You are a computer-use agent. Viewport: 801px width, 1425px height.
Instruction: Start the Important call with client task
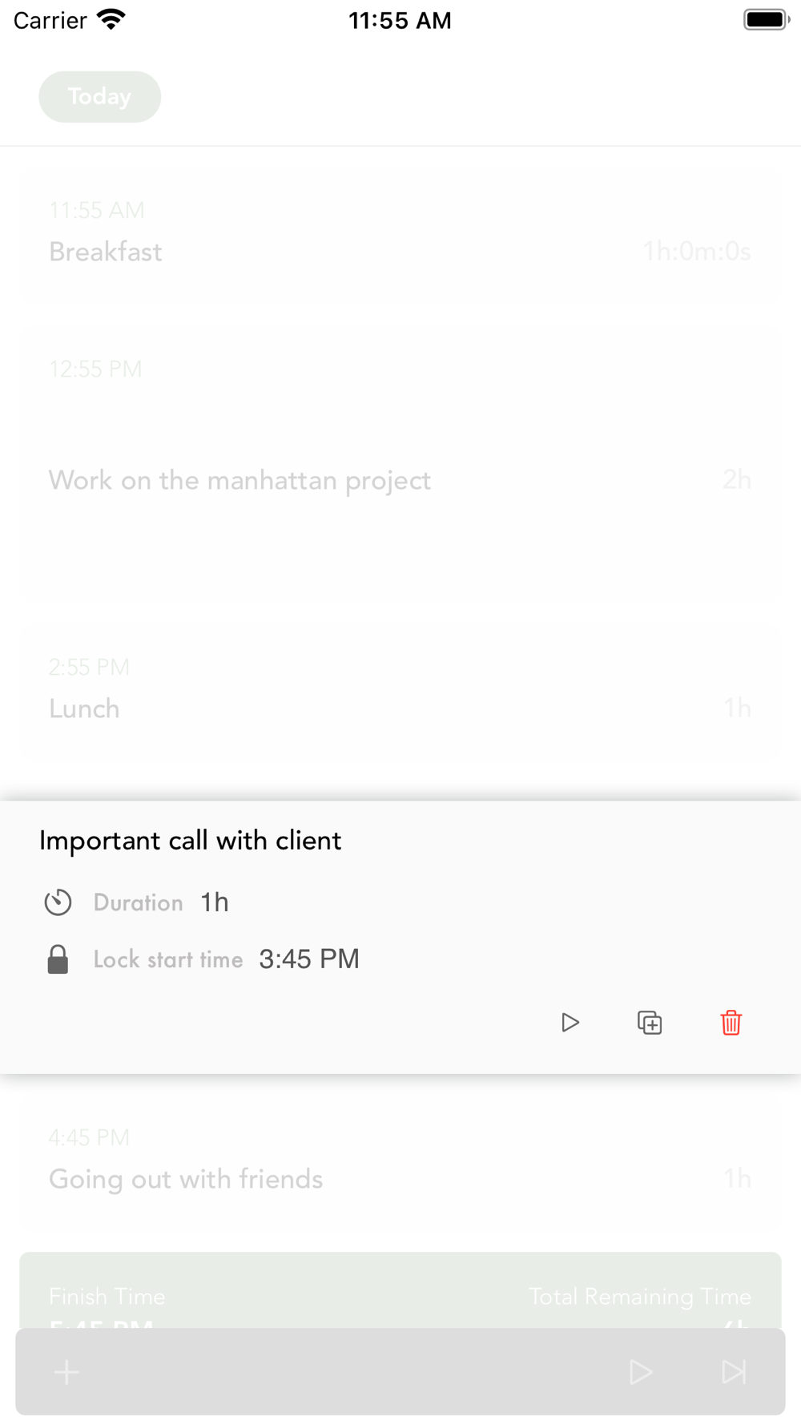pyautogui.click(x=570, y=1023)
